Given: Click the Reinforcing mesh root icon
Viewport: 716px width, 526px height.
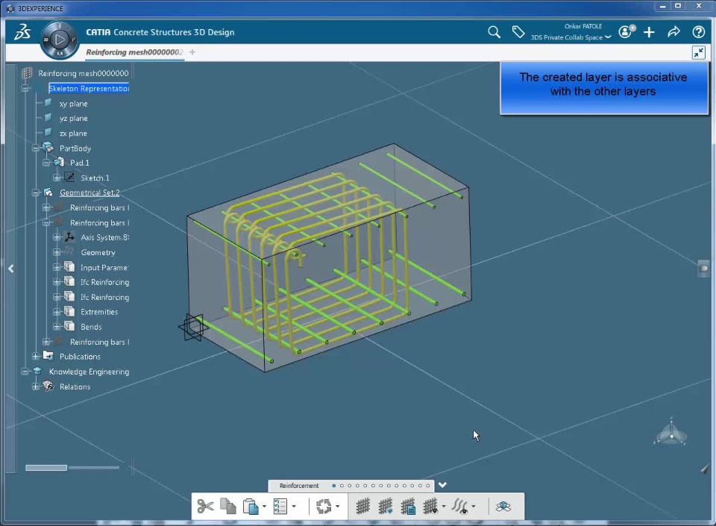Looking at the screenshot, I should (x=28, y=73).
